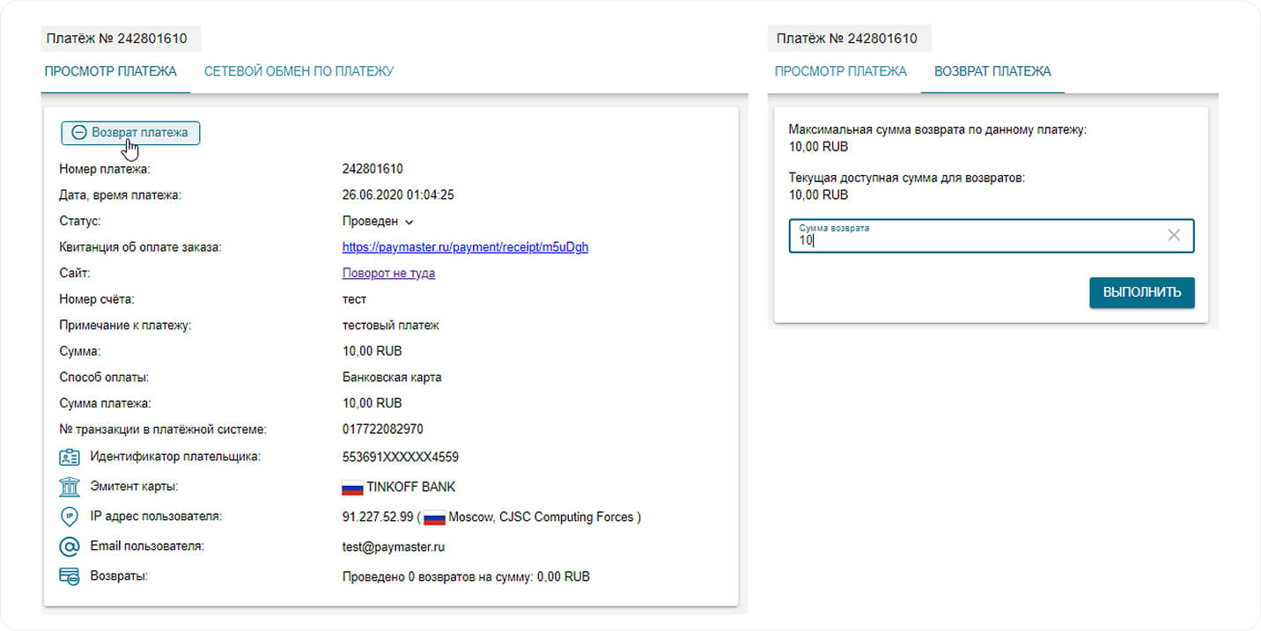1261x631 pixels.
Task: Click the refunds card icon
Action: tap(70, 576)
